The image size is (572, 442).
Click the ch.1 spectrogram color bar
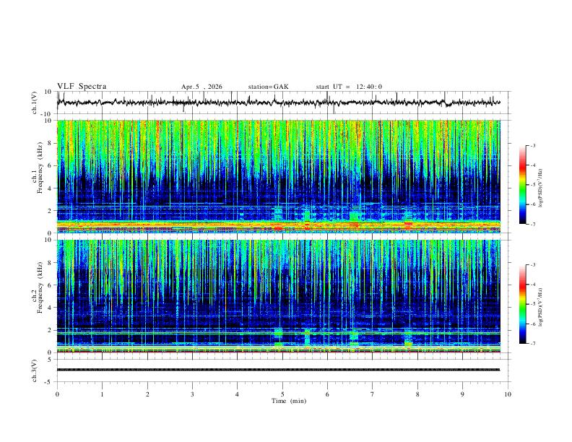[x=523, y=185]
